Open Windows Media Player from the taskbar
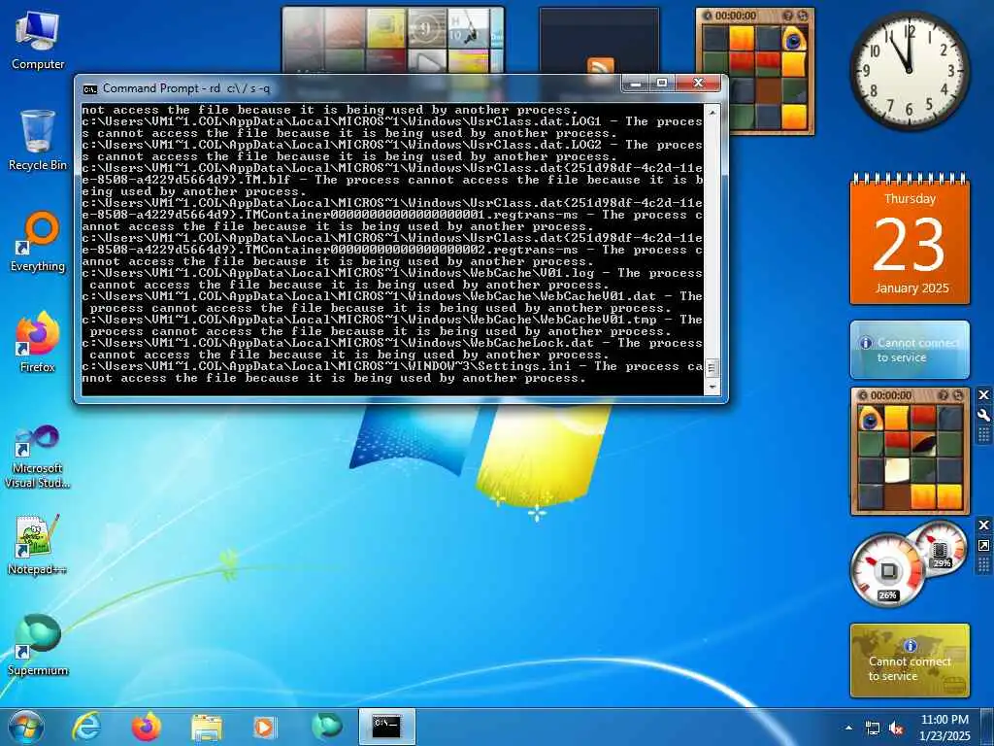The image size is (994, 746). pos(265,727)
